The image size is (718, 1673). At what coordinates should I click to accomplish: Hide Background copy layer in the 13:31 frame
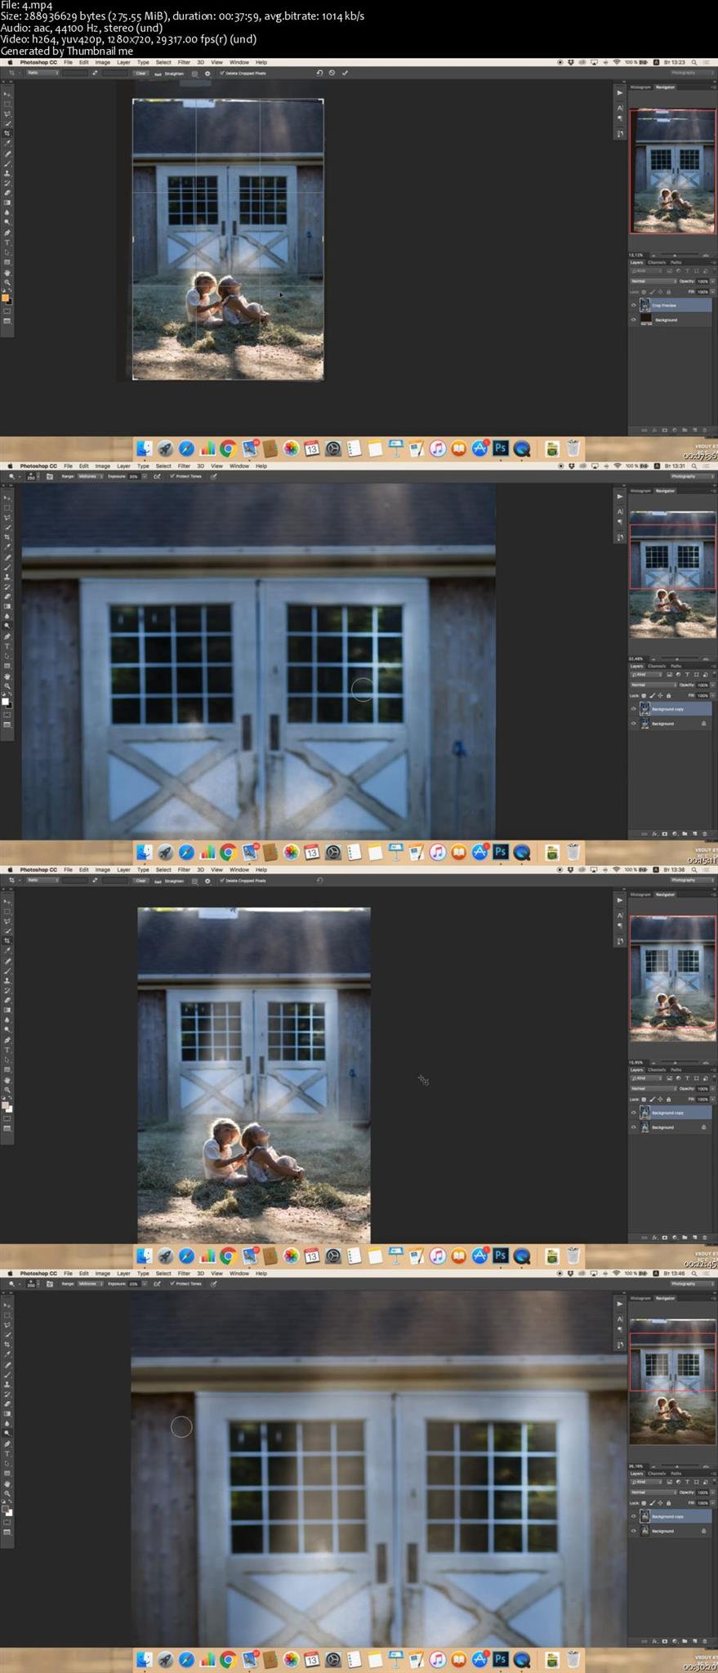point(633,709)
